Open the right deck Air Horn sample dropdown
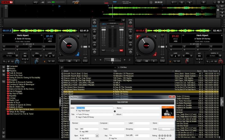The height and width of the screenshot is (140, 225). (x=220, y=56)
